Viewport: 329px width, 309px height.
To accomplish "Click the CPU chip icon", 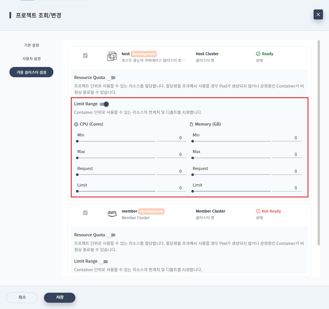I will (x=76, y=124).
